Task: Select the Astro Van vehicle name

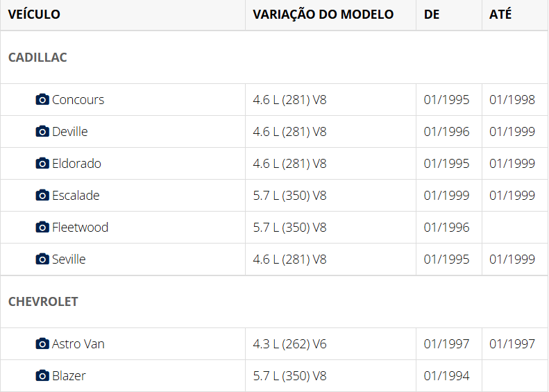Action: 78,344
